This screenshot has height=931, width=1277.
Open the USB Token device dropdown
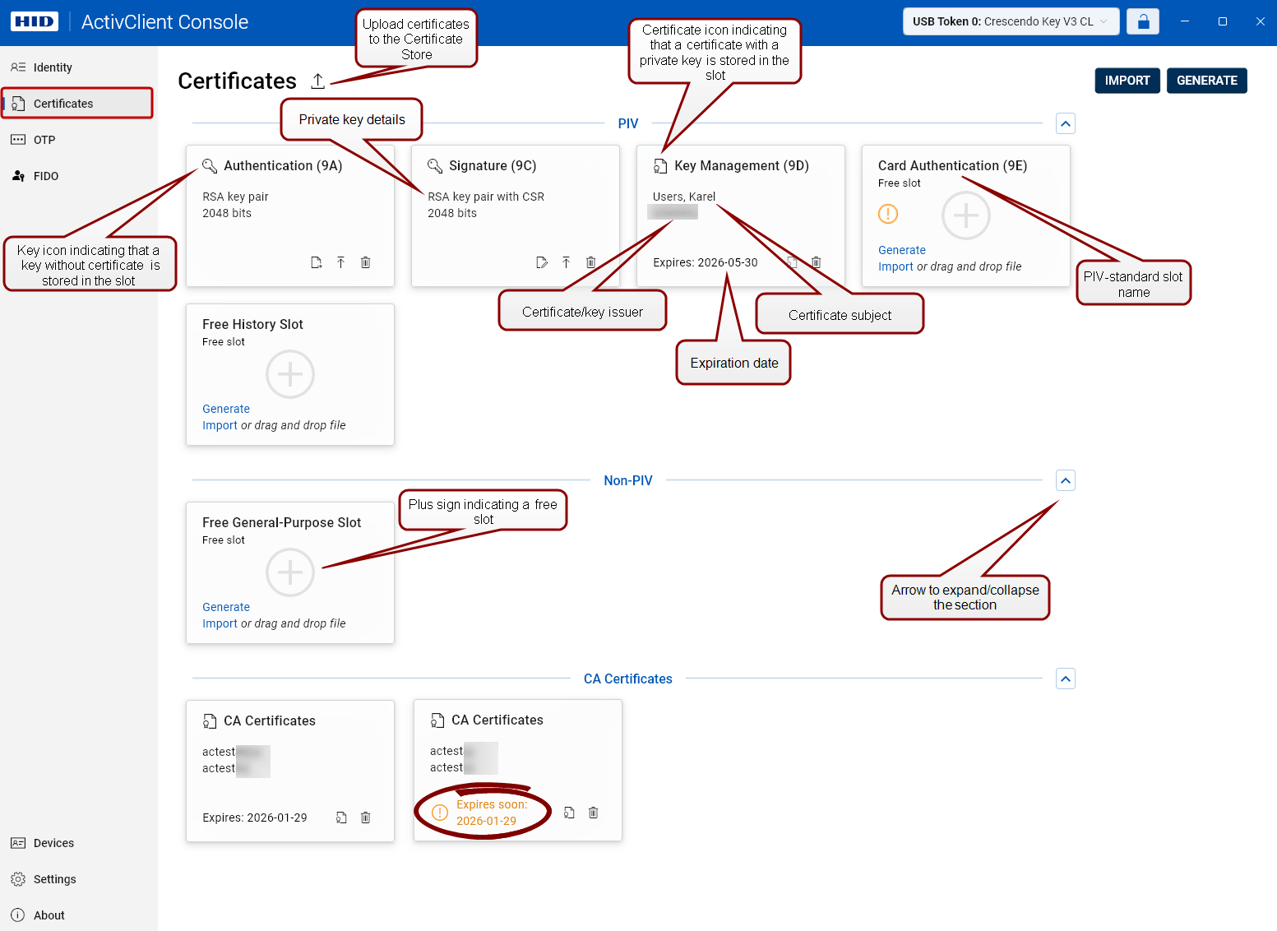click(1011, 21)
